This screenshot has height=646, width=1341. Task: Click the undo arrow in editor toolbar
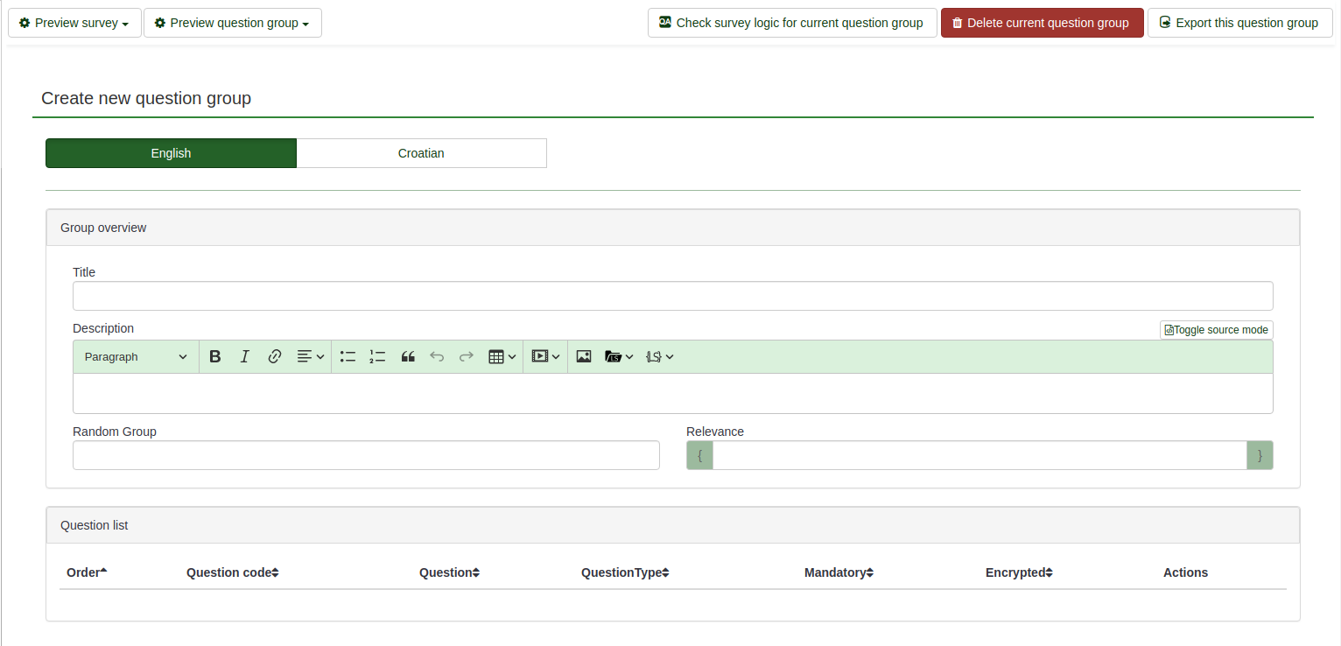[x=437, y=356]
